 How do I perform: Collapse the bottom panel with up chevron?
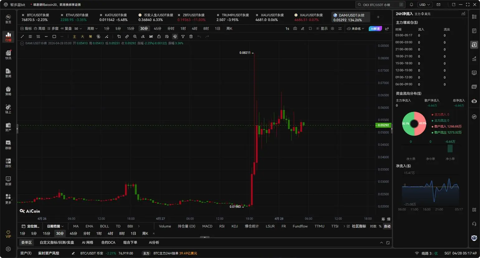click(381, 242)
